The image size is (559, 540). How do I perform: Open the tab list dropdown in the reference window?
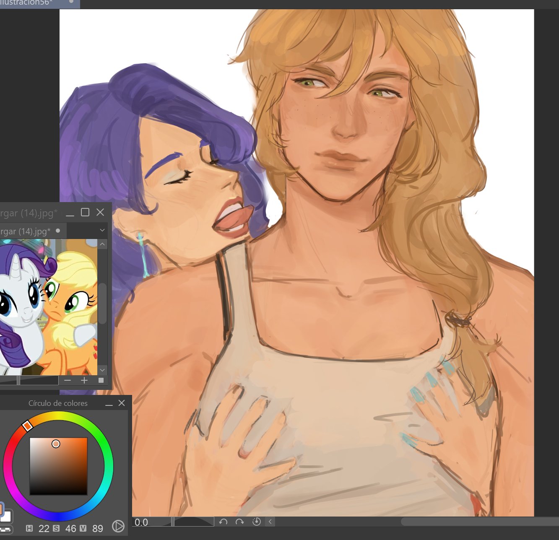tap(102, 230)
